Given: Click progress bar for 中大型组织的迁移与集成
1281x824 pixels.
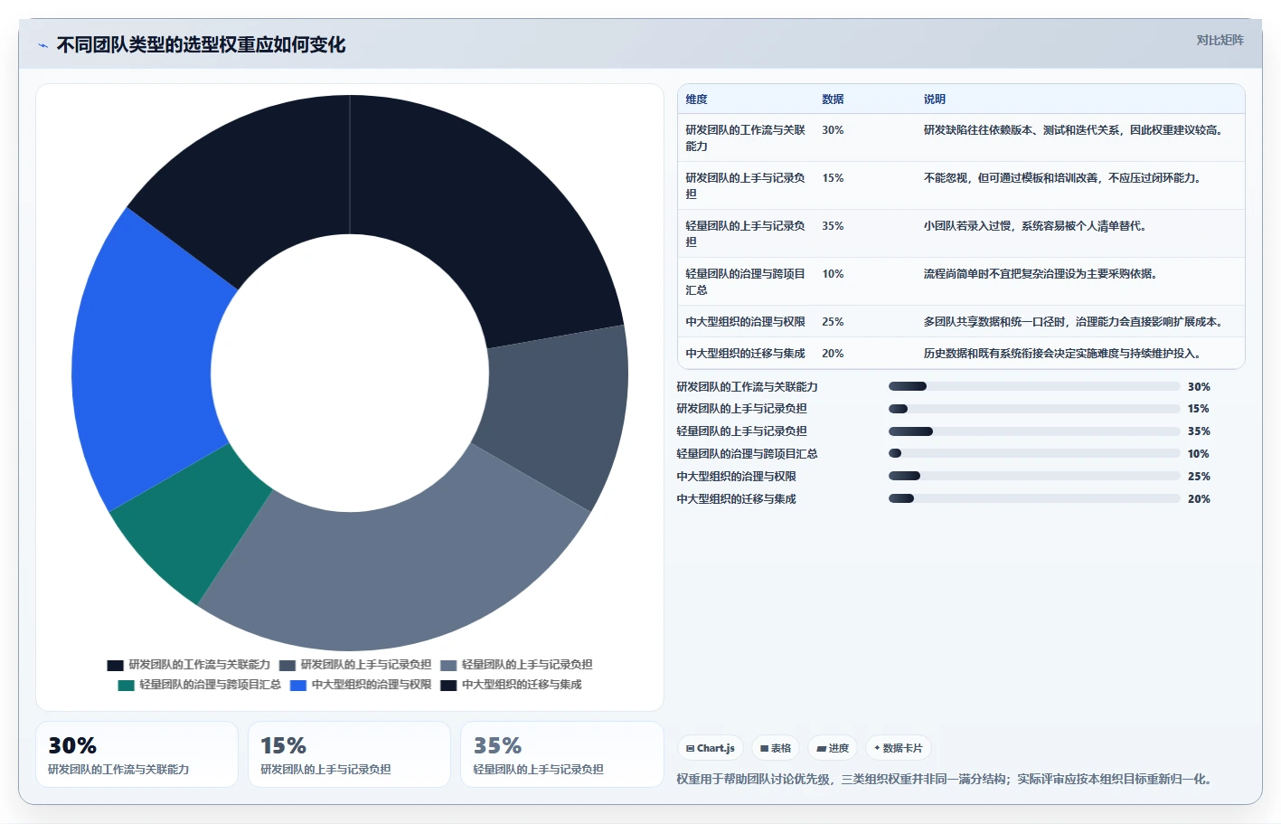Looking at the screenshot, I should pyautogui.click(x=1034, y=498).
